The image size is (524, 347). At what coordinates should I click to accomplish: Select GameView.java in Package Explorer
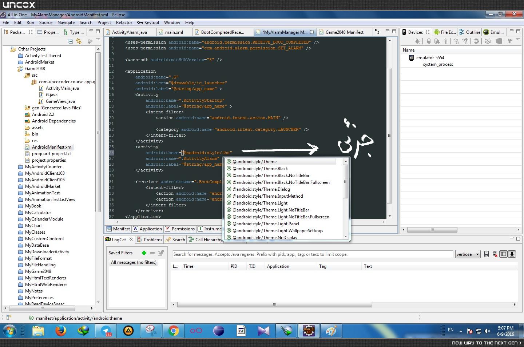pyautogui.click(x=60, y=101)
